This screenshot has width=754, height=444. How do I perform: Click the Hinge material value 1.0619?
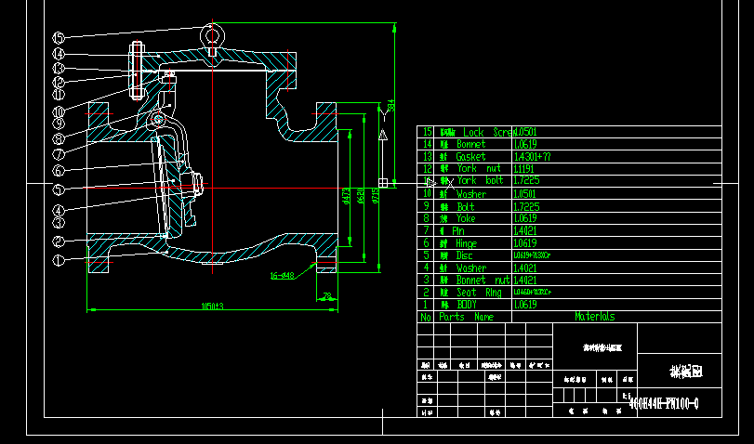pyautogui.click(x=525, y=243)
